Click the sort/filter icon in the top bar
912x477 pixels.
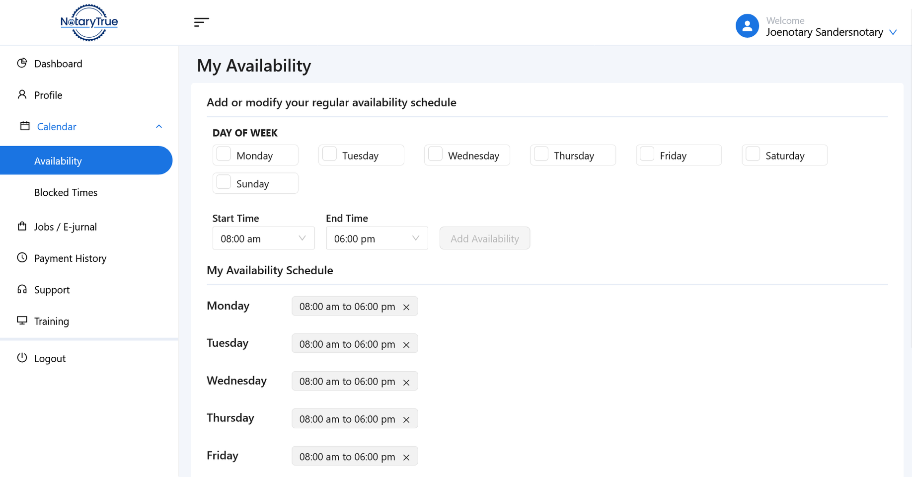click(x=201, y=22)
